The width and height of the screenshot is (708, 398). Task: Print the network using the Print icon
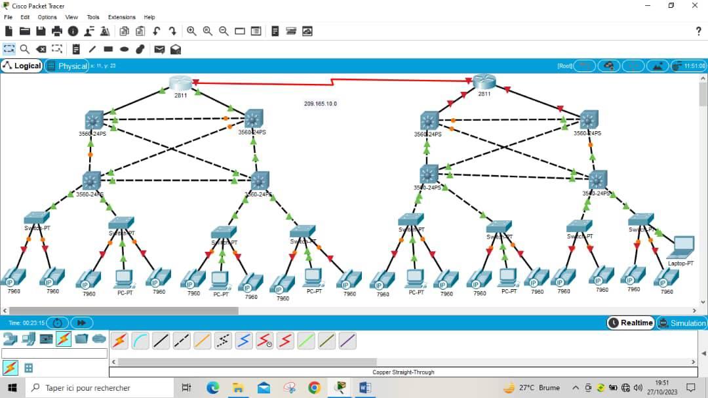coord(57,31)
